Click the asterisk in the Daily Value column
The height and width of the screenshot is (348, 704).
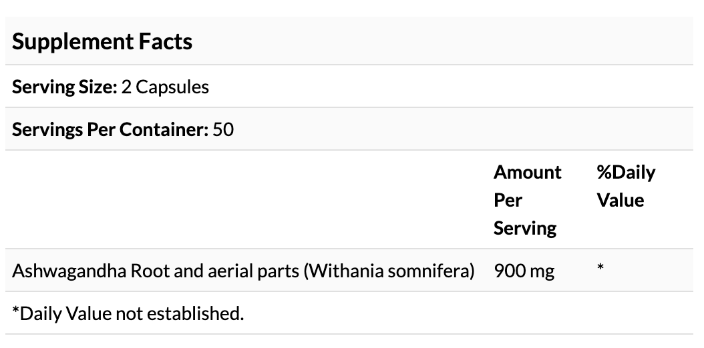tap(600, 269)
